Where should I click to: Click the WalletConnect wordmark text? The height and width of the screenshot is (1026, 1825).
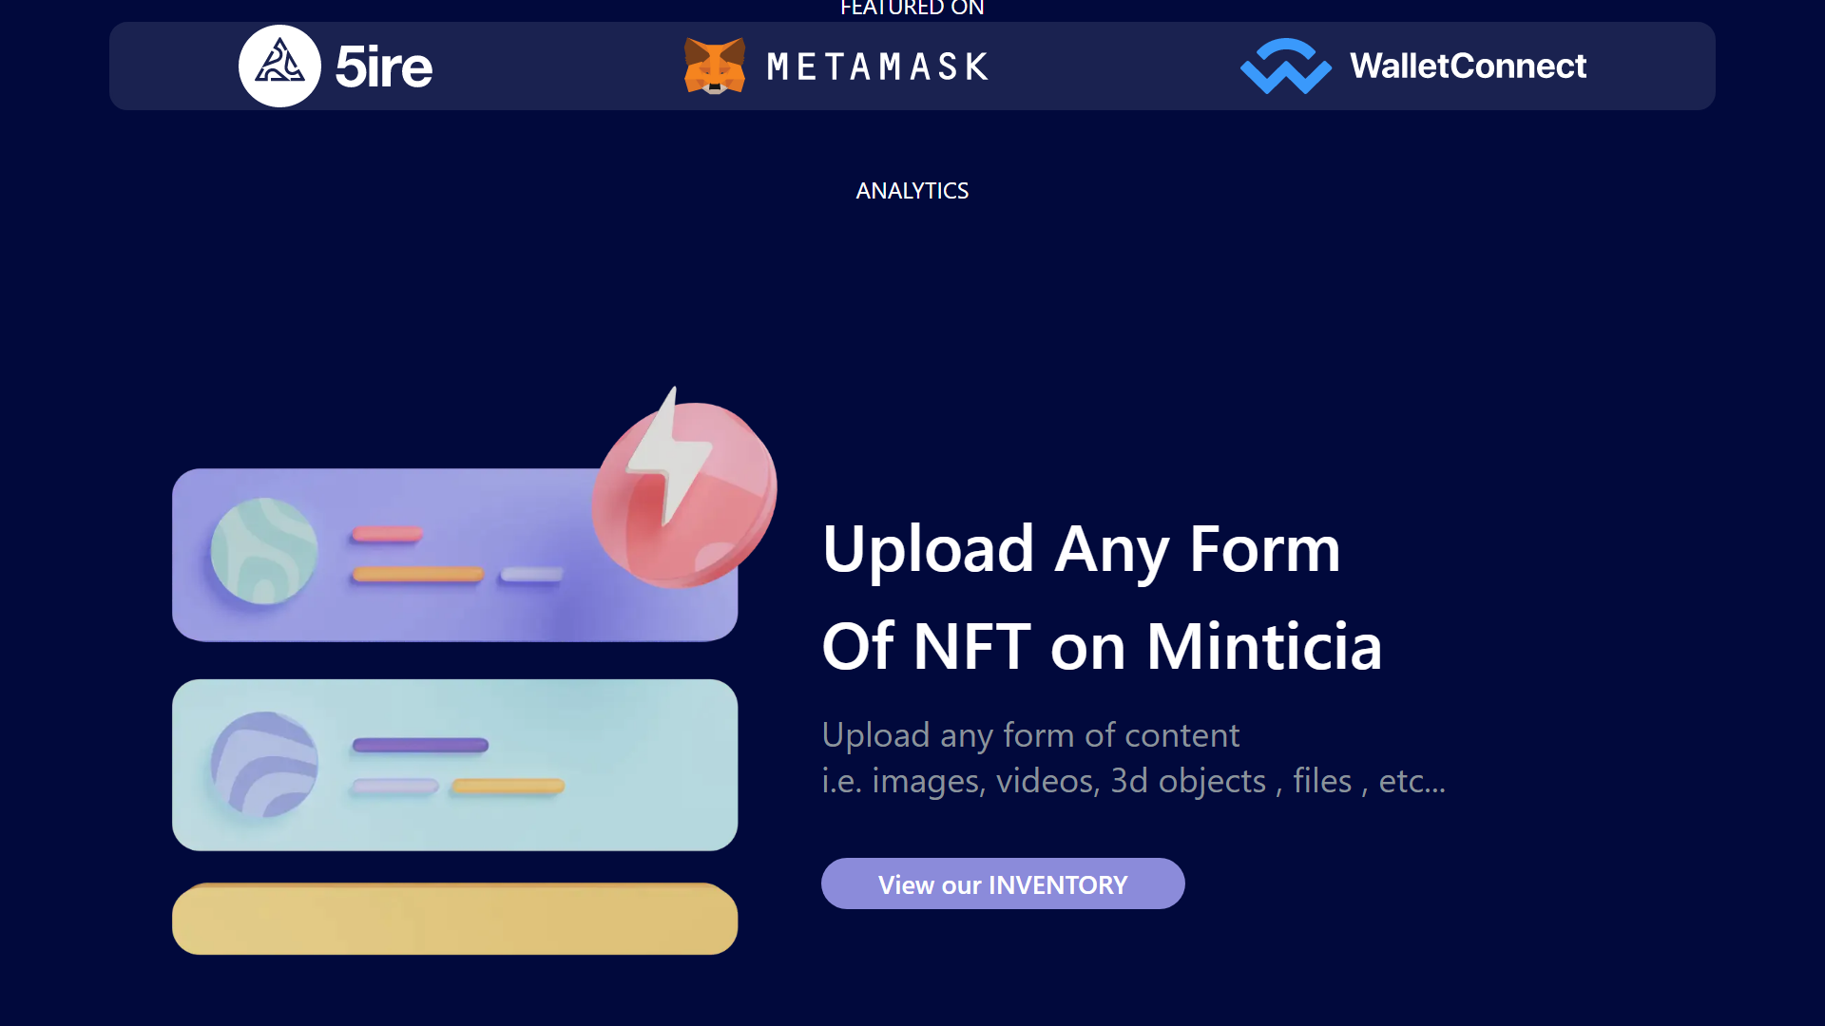[1468, 66]
